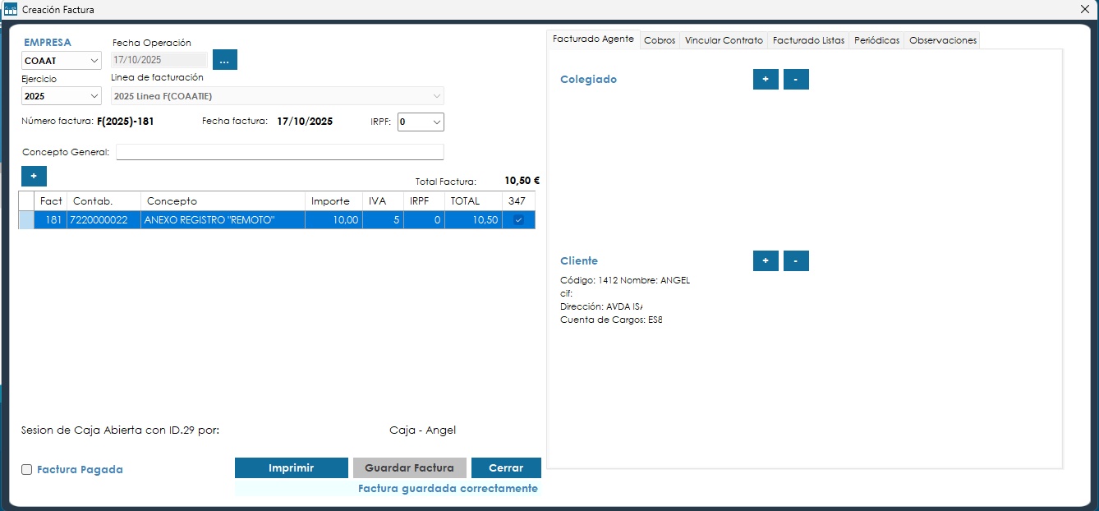
Task: Switch to the Cobros tab
Action: pos(660,40)
